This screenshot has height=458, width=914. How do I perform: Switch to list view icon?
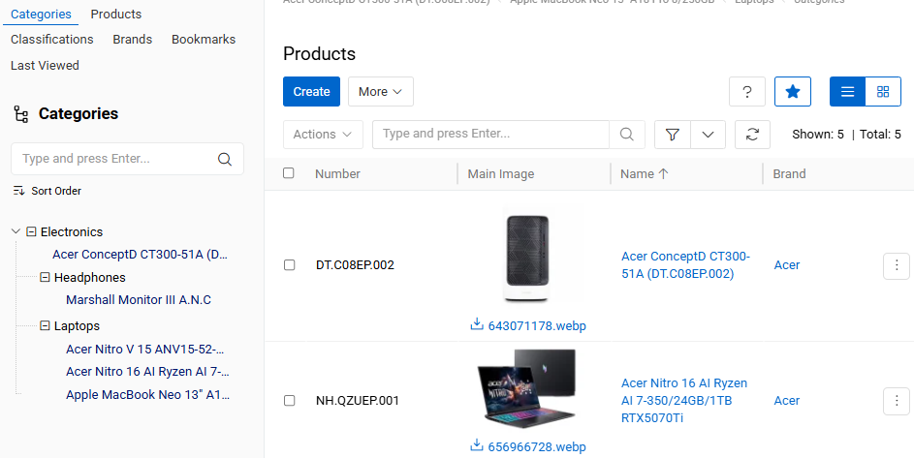[847, 91]
